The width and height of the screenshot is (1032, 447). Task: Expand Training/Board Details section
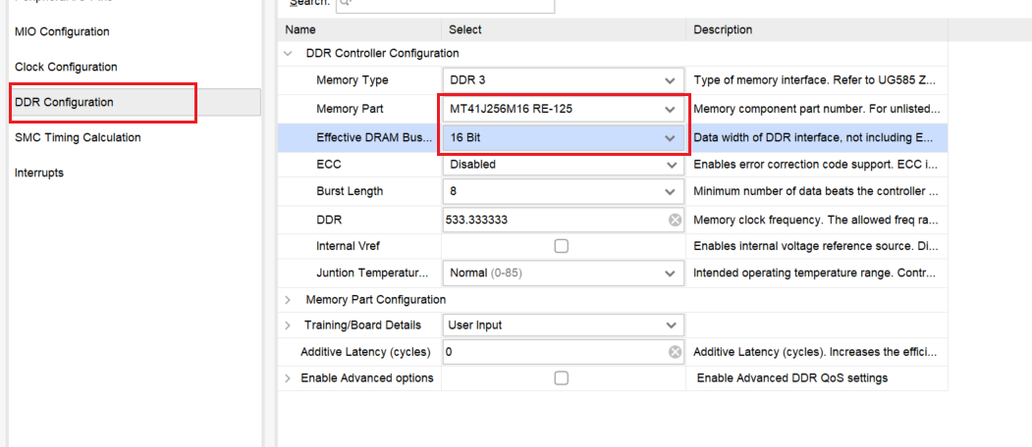point(288,325)
